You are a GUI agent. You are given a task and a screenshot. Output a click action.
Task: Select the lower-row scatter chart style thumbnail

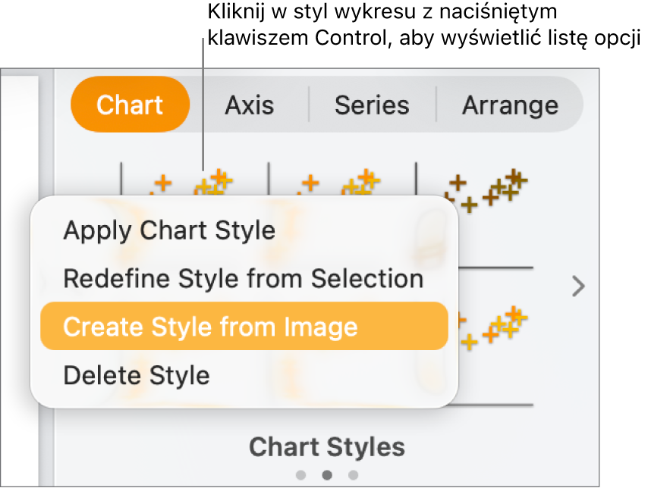[x=495, y=327]
